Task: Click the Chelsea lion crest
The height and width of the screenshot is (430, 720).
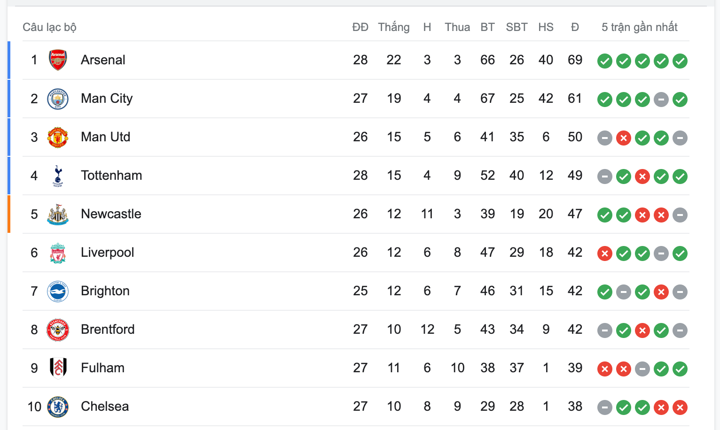Action: (58, 407)
